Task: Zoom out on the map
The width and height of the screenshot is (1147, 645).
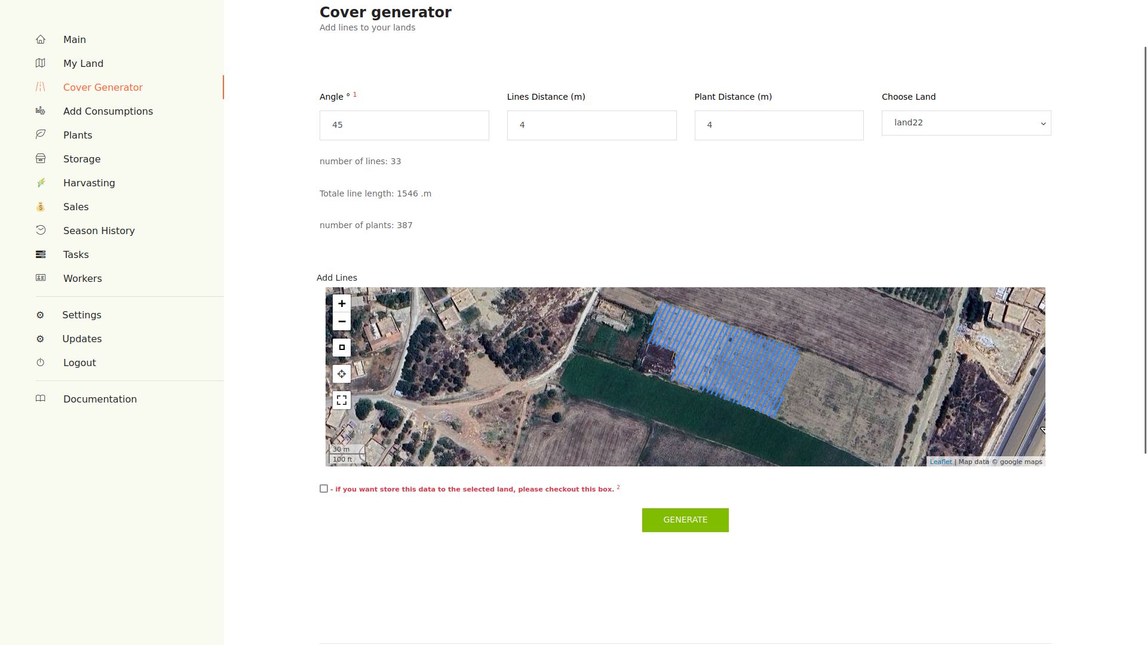Action: [342, 321]
